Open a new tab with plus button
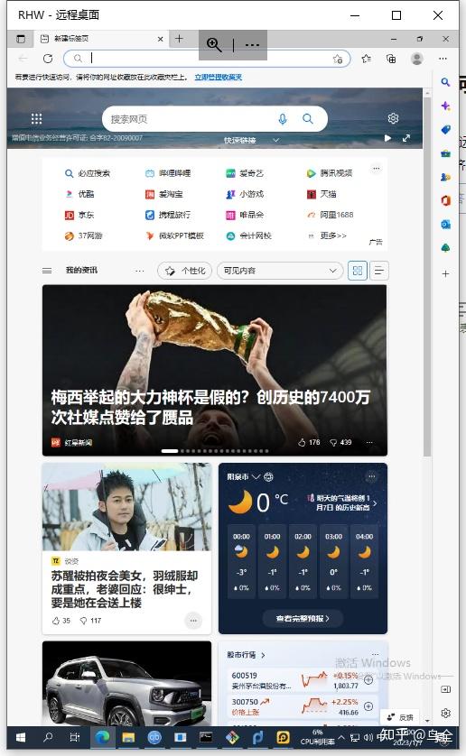This screenshot has height=756, width=466. click(179, 39)
